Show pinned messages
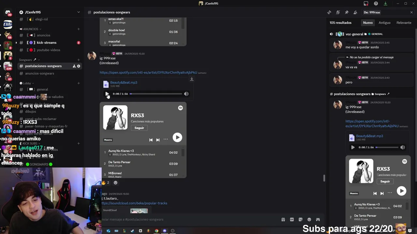Viewport: 417px width, 234px height. click(x=347, y=12)
